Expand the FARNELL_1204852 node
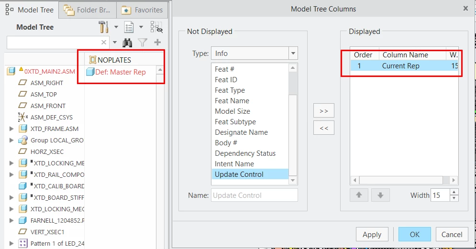476x249 pixels. pyautogui.click(x=11, y=220)
